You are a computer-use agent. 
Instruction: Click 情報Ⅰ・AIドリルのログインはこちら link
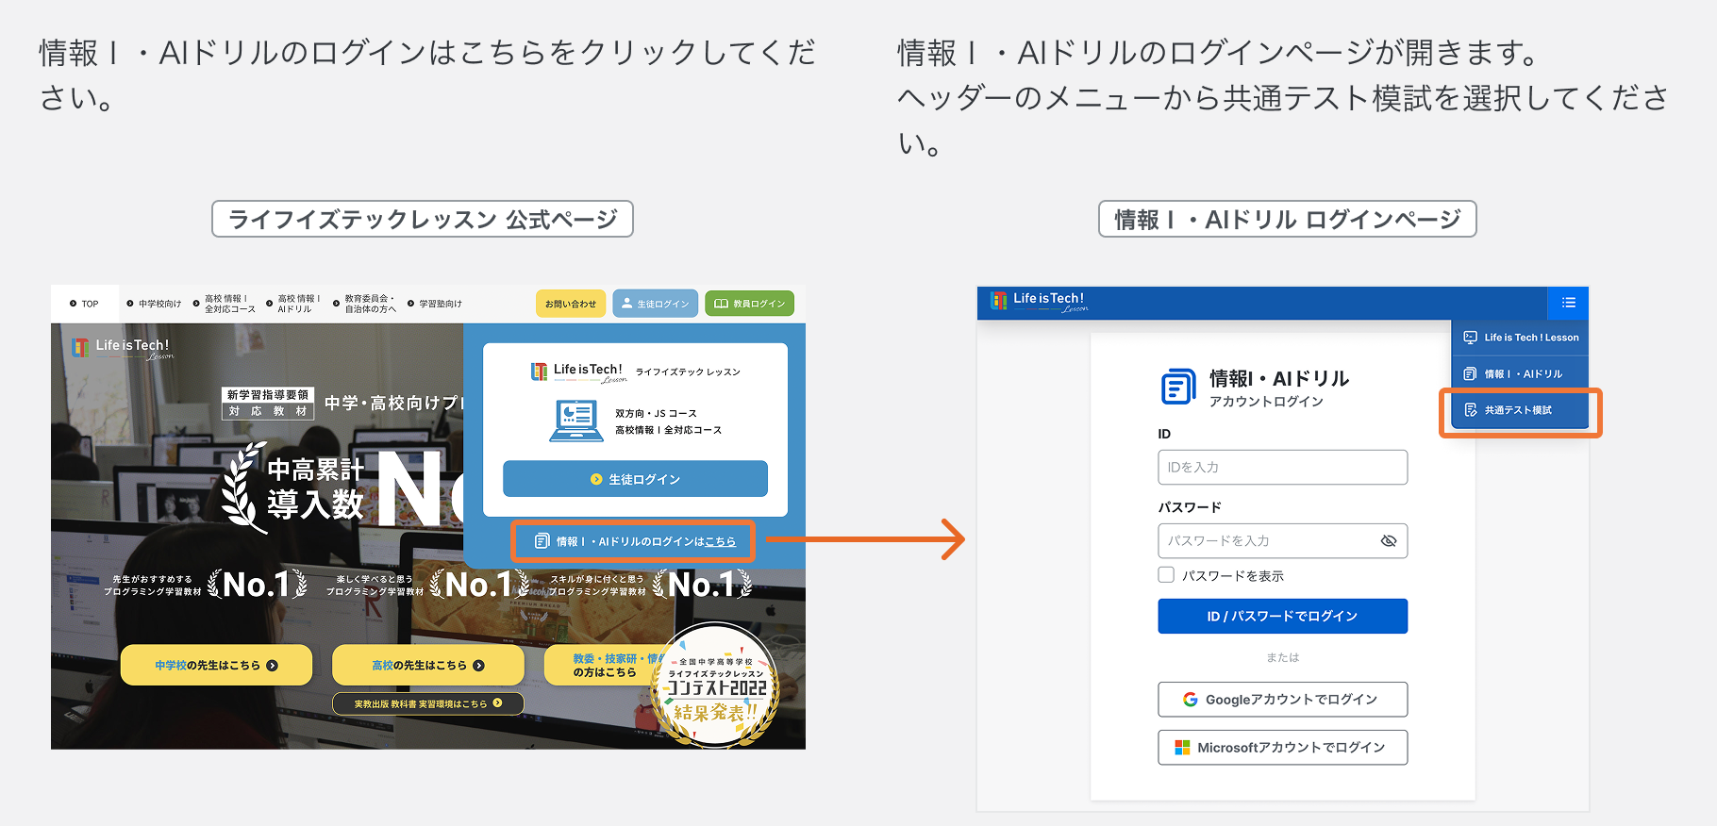[633, 541]
